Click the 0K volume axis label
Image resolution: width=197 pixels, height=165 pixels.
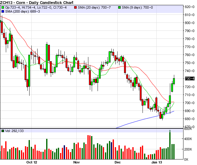(186, 159)
